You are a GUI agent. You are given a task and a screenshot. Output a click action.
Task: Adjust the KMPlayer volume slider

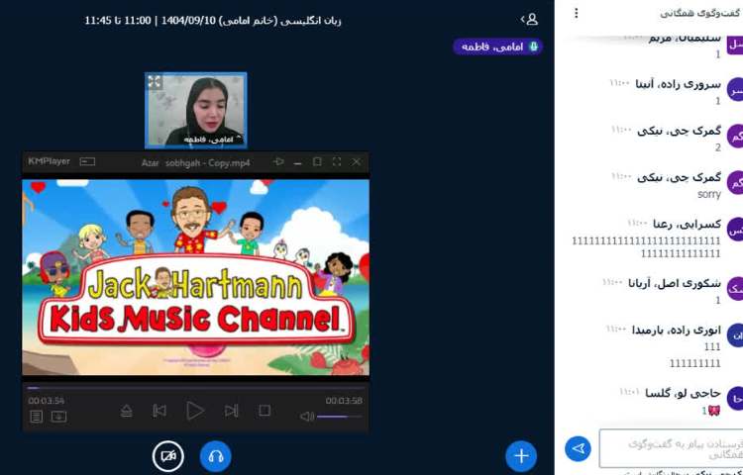(x=339, y=417)
